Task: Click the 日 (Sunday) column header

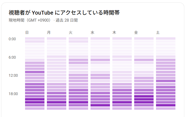Action: [x=27, y=32]
